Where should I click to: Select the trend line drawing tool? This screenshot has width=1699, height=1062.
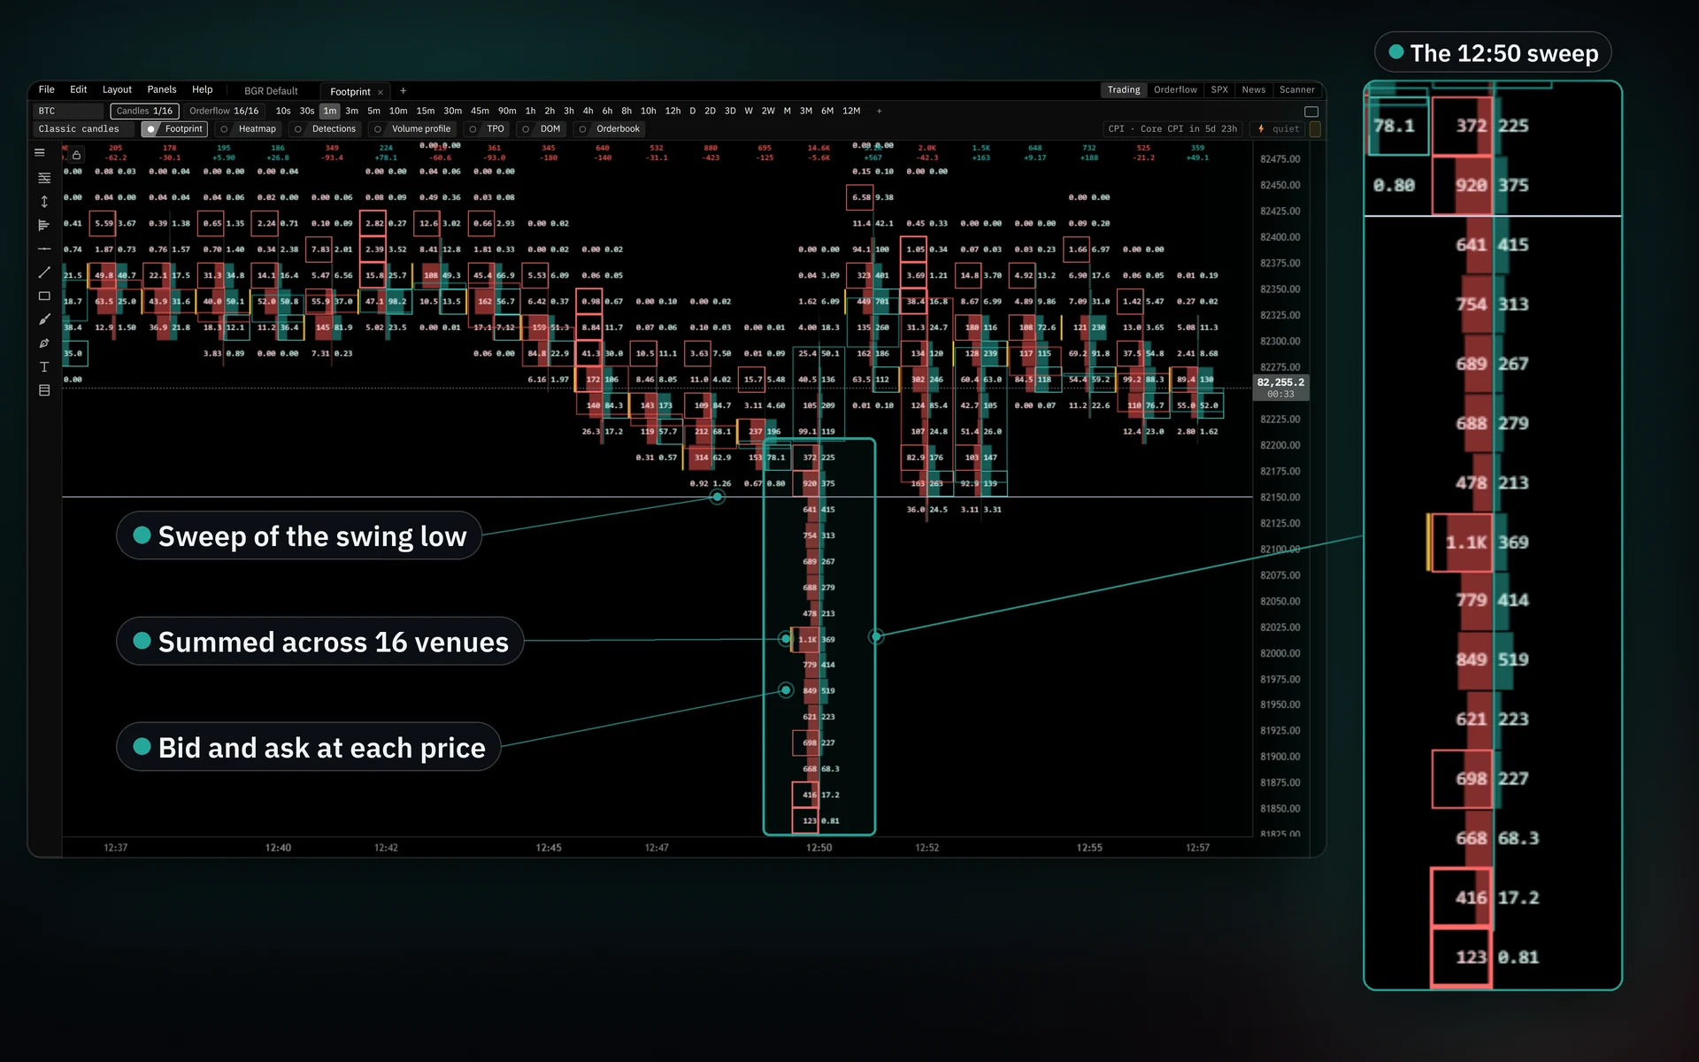(44, 273)
